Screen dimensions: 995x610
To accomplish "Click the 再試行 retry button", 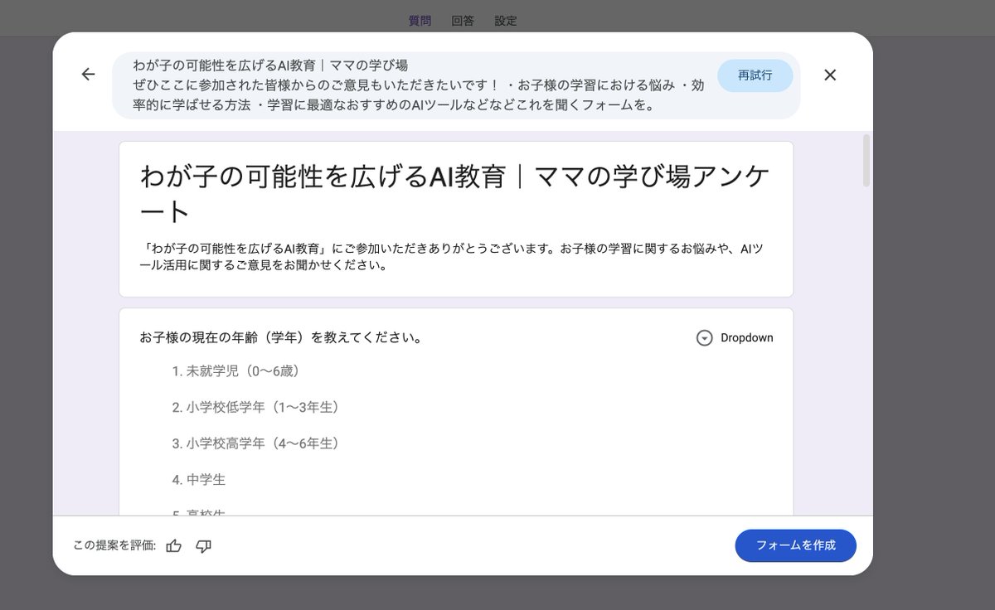I will coord(755,75).
